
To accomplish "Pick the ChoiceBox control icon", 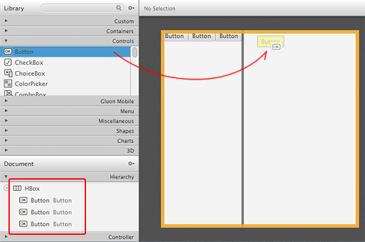I will [x=8, y=73].
